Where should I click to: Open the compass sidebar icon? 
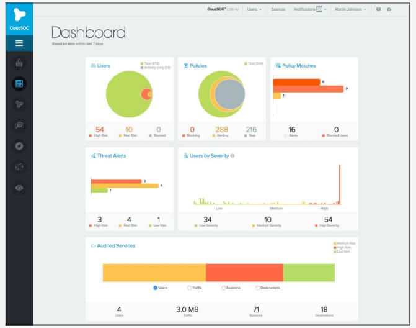(x=19, y=146)
